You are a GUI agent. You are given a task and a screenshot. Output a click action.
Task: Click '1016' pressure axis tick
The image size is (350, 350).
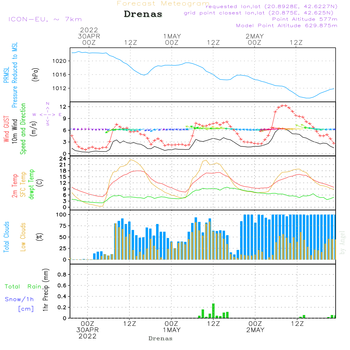point(59,75)
